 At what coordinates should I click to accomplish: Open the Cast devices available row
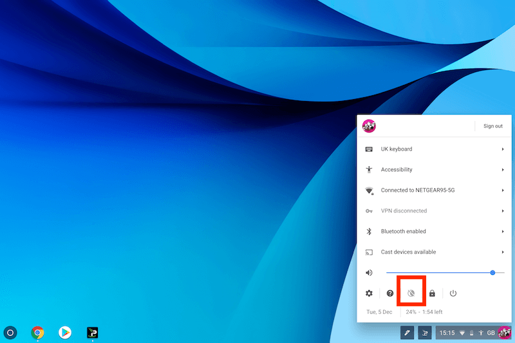[x=434, y=252]
